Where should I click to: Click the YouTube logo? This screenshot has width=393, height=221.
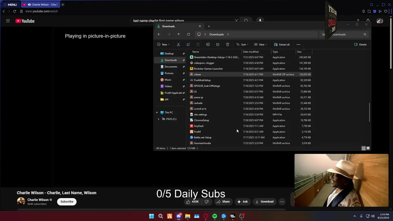pos(25,21)
